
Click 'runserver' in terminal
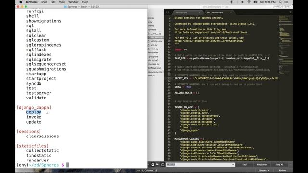pyautogui.click(x=38, y=160)
